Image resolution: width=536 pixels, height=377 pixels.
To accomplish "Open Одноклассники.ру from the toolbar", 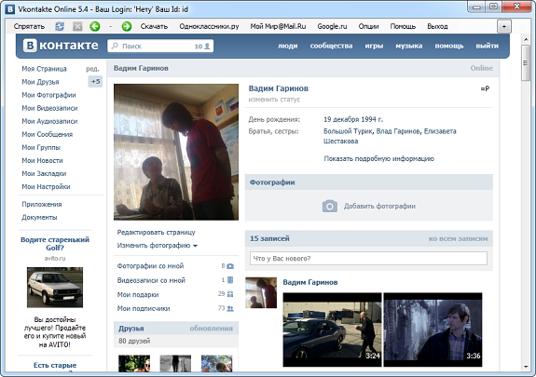I will (x=209, y=26).
